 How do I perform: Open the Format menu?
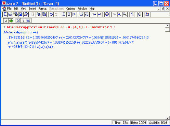(x=42, y=9)
